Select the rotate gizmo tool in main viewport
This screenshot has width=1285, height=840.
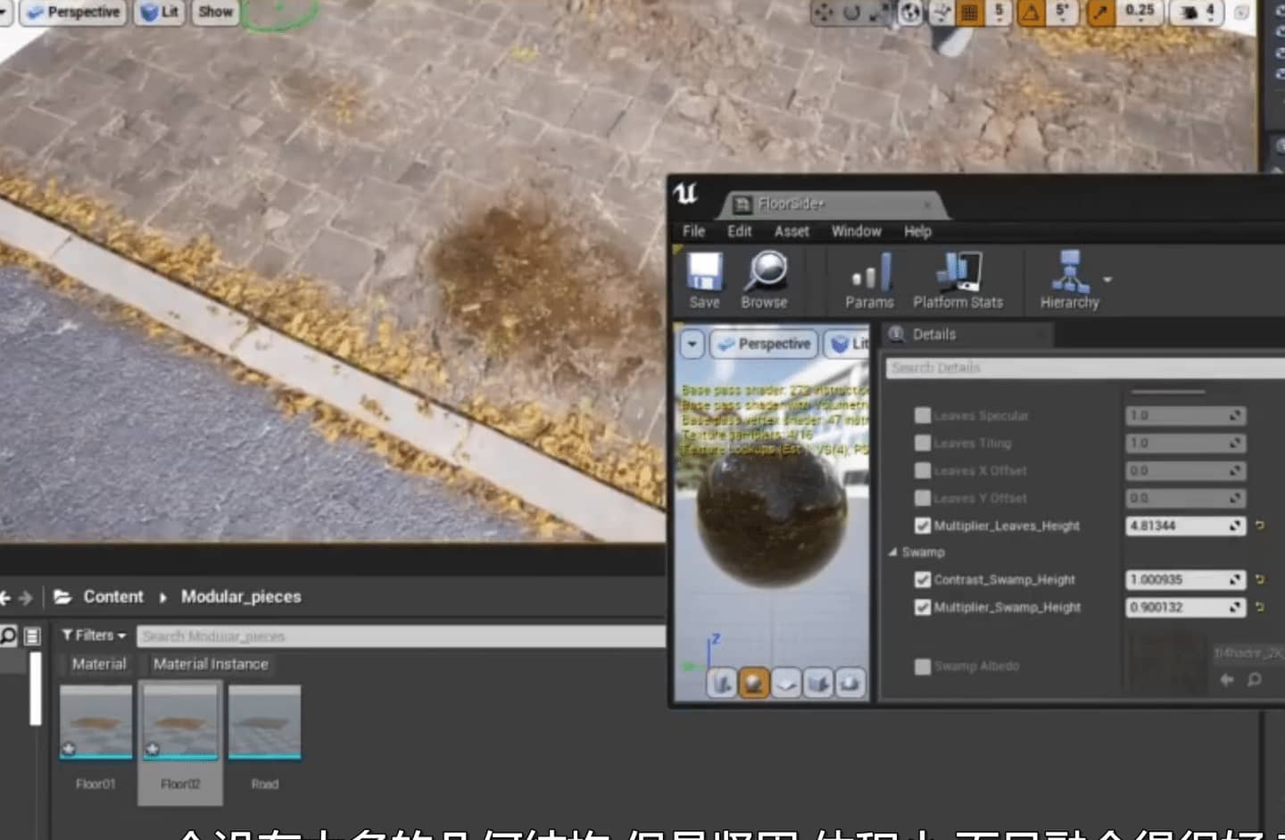tap(851, 12)
